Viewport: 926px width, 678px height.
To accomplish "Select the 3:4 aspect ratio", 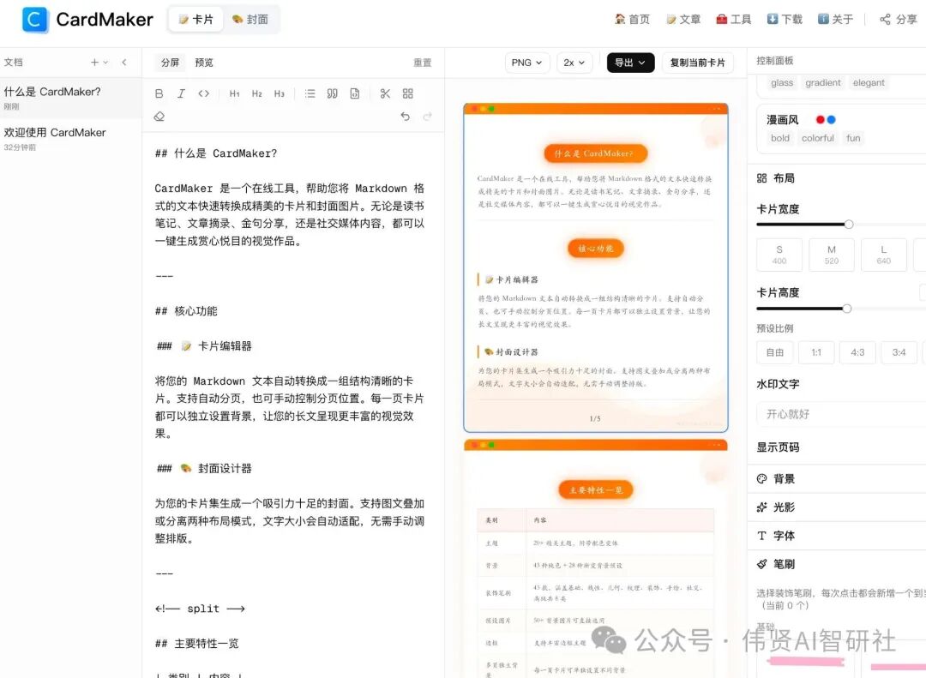I will click(x=899, y=352).
